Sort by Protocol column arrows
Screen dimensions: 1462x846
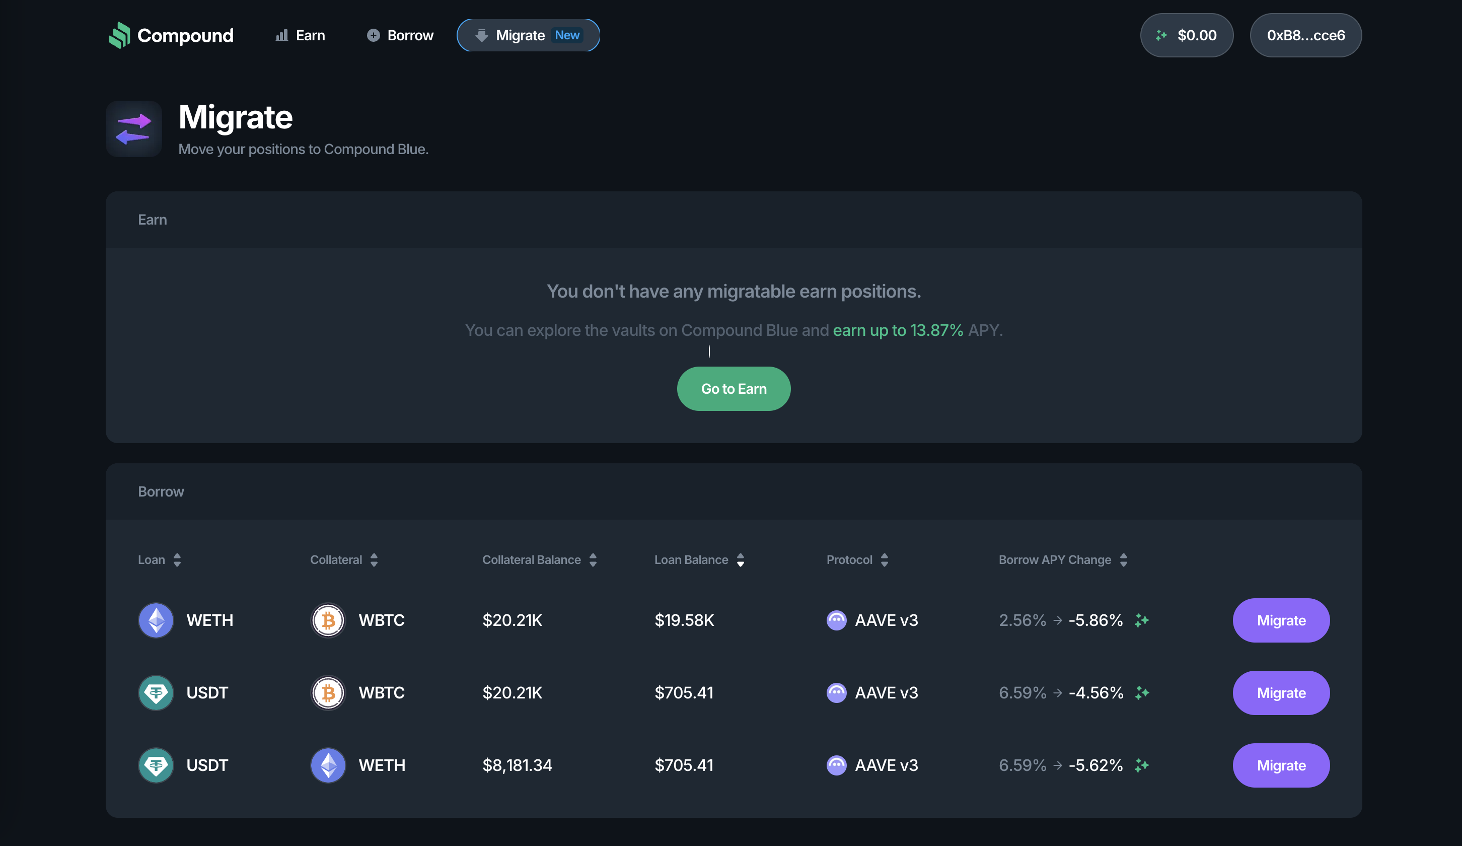tap(884, 560)
